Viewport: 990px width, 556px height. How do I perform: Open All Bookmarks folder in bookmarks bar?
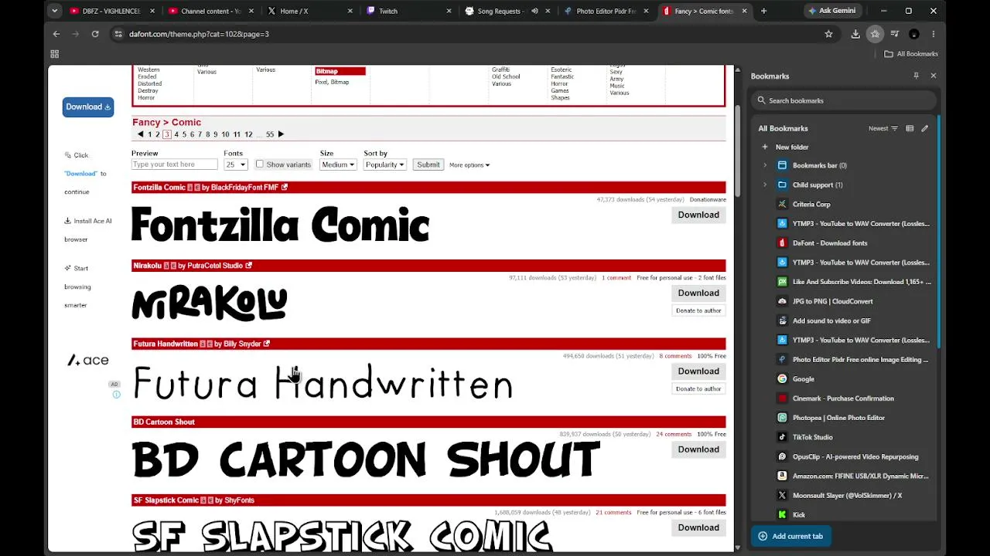click(x=911, y=54)
